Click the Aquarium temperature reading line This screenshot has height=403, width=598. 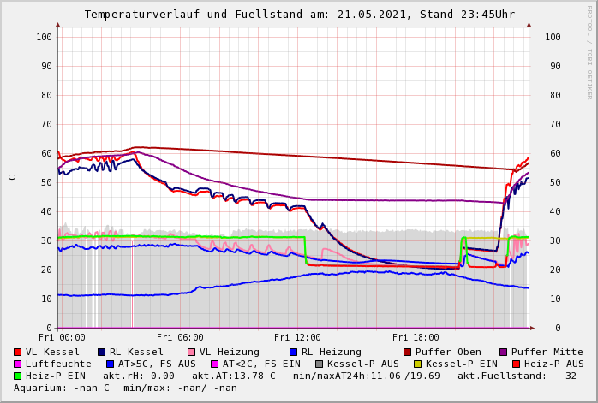[125, 388]
